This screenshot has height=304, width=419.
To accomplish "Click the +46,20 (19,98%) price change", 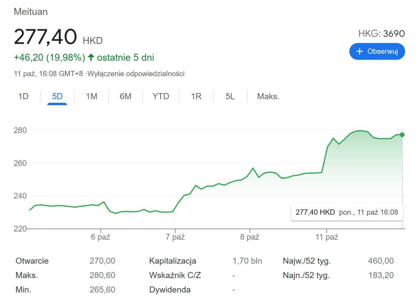I will 50,57.
